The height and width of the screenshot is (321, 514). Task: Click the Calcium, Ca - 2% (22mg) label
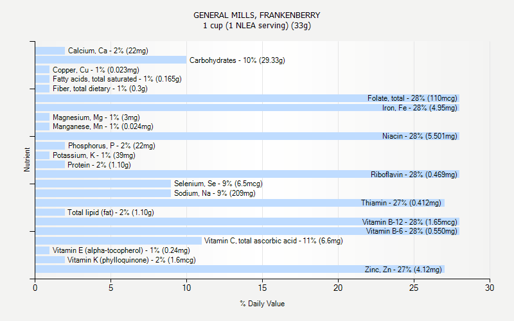[108, 51]
